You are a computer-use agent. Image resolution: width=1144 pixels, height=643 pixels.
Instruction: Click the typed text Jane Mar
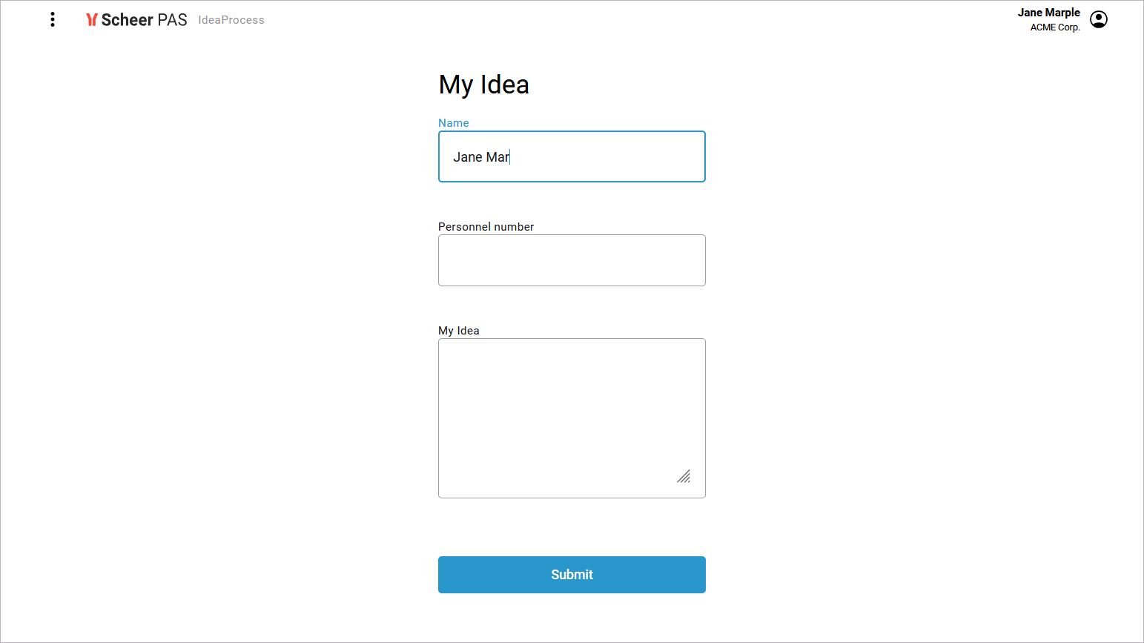point(481,157)
